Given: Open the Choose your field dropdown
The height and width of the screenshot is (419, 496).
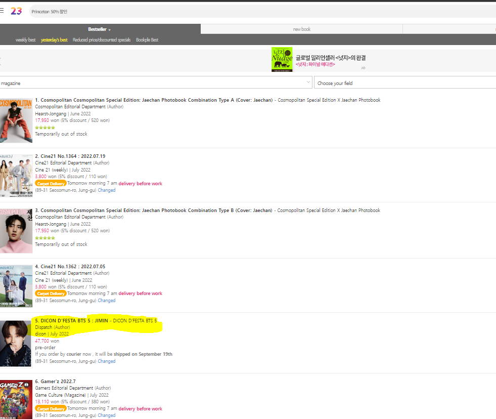Looking at the screenshot, I should 405,82.
